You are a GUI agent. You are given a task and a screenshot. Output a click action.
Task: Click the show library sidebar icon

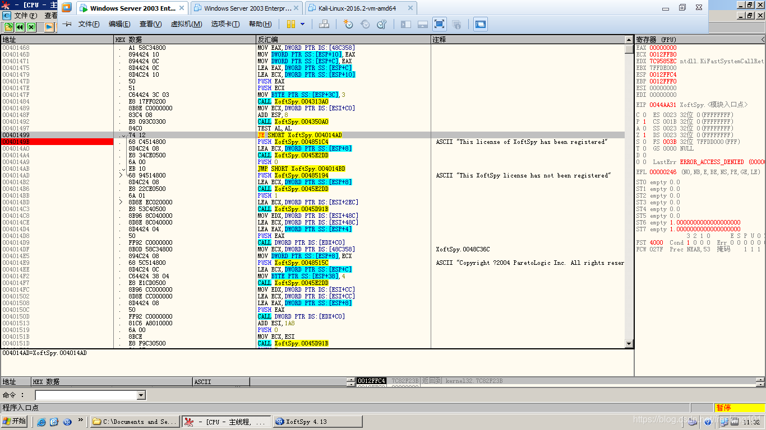point(406,24)
